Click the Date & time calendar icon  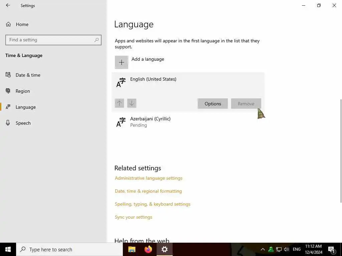tap(8, 75)
